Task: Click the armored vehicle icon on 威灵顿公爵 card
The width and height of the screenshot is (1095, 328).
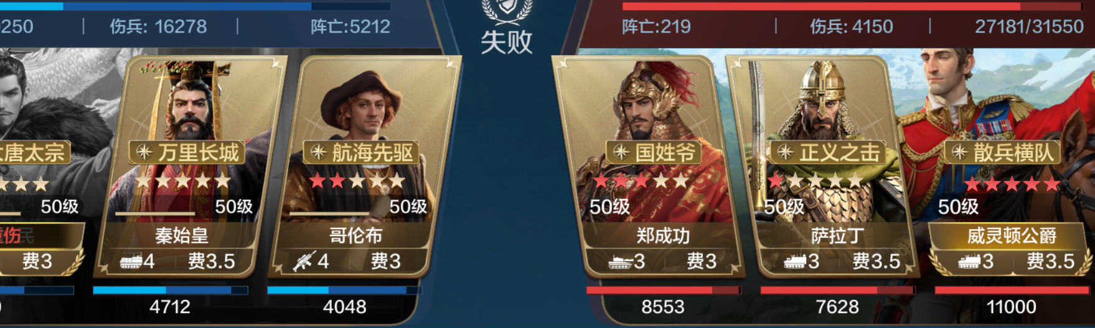Action: coord(969,262)
